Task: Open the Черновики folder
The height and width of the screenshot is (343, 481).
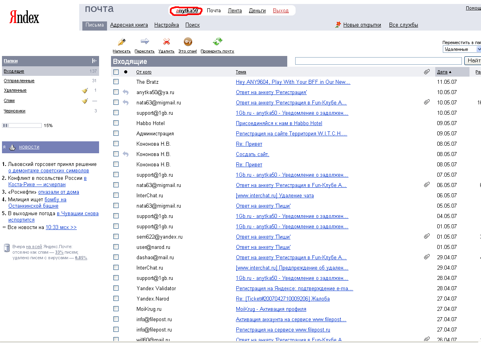Action: (x=15, y=111)
